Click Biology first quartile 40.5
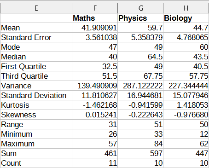This screenshot has height=168, width=209. tap(186, 66)
